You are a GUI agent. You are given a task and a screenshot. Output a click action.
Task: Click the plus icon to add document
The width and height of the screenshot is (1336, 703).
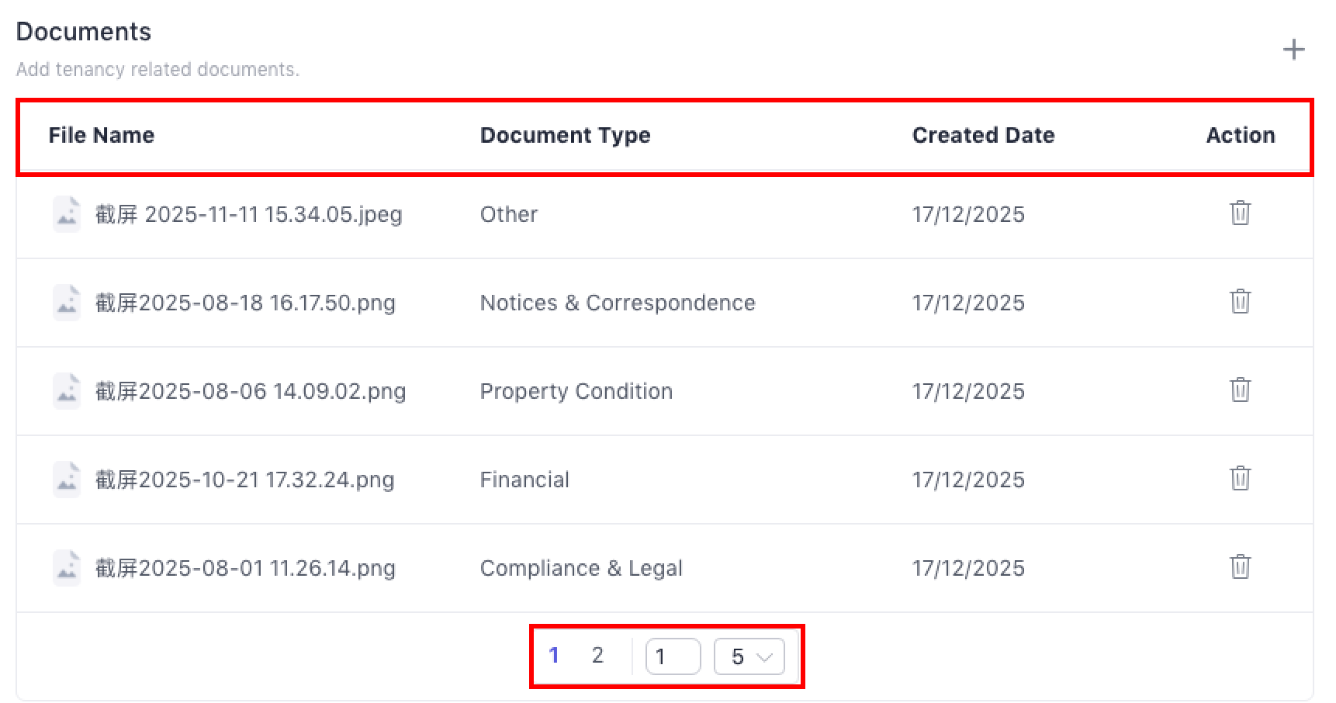(1293, 50)
